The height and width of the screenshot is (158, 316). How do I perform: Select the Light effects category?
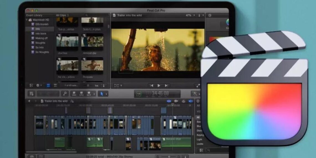199,139
